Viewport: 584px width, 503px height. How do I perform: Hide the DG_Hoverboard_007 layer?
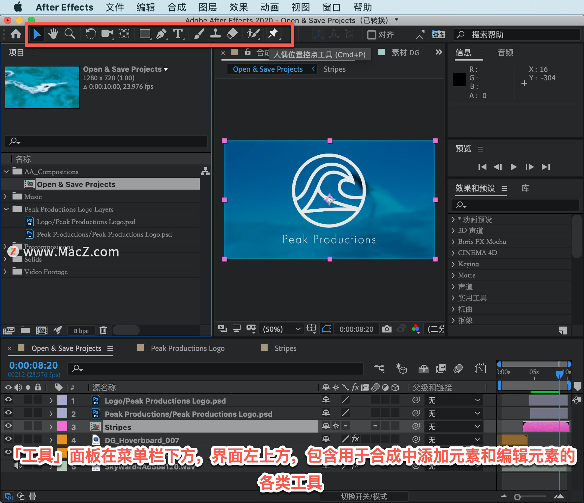coord(8,439)
